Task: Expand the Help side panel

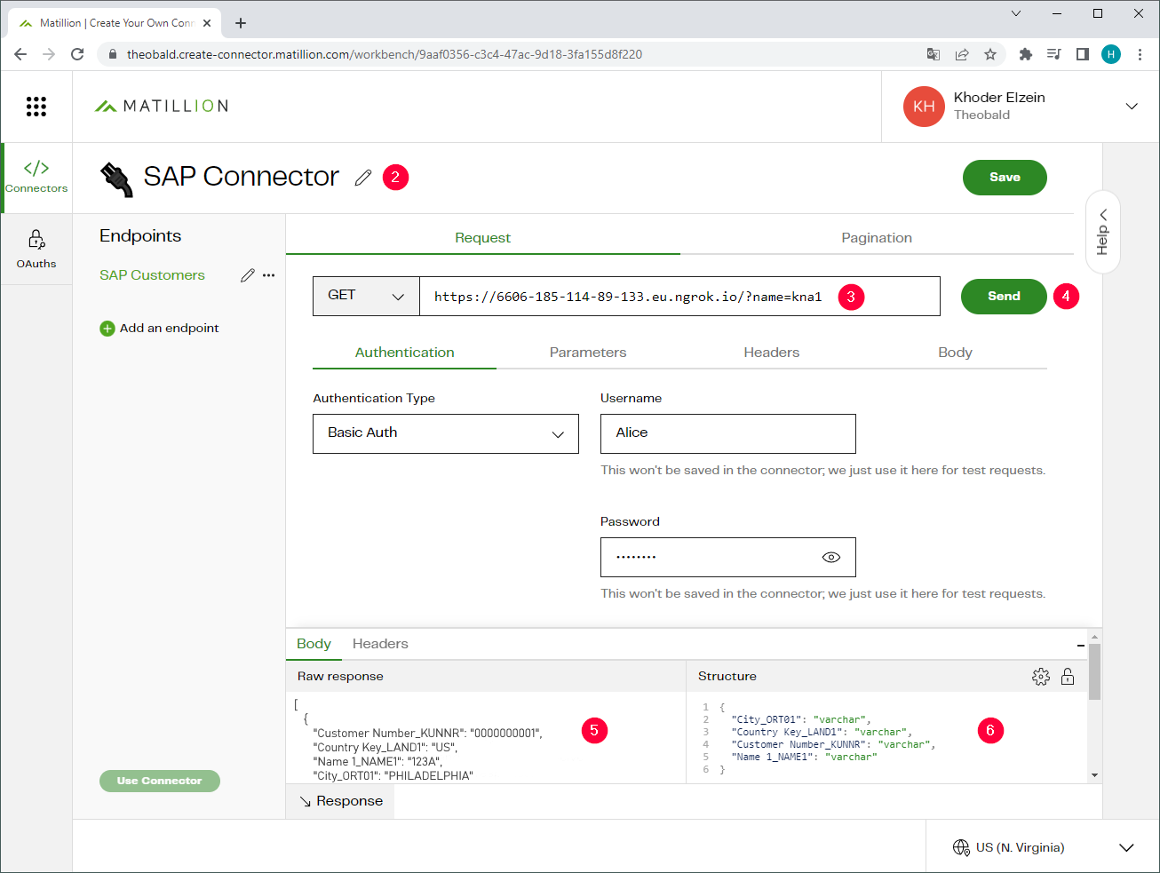Action: tap(1102, 232)
